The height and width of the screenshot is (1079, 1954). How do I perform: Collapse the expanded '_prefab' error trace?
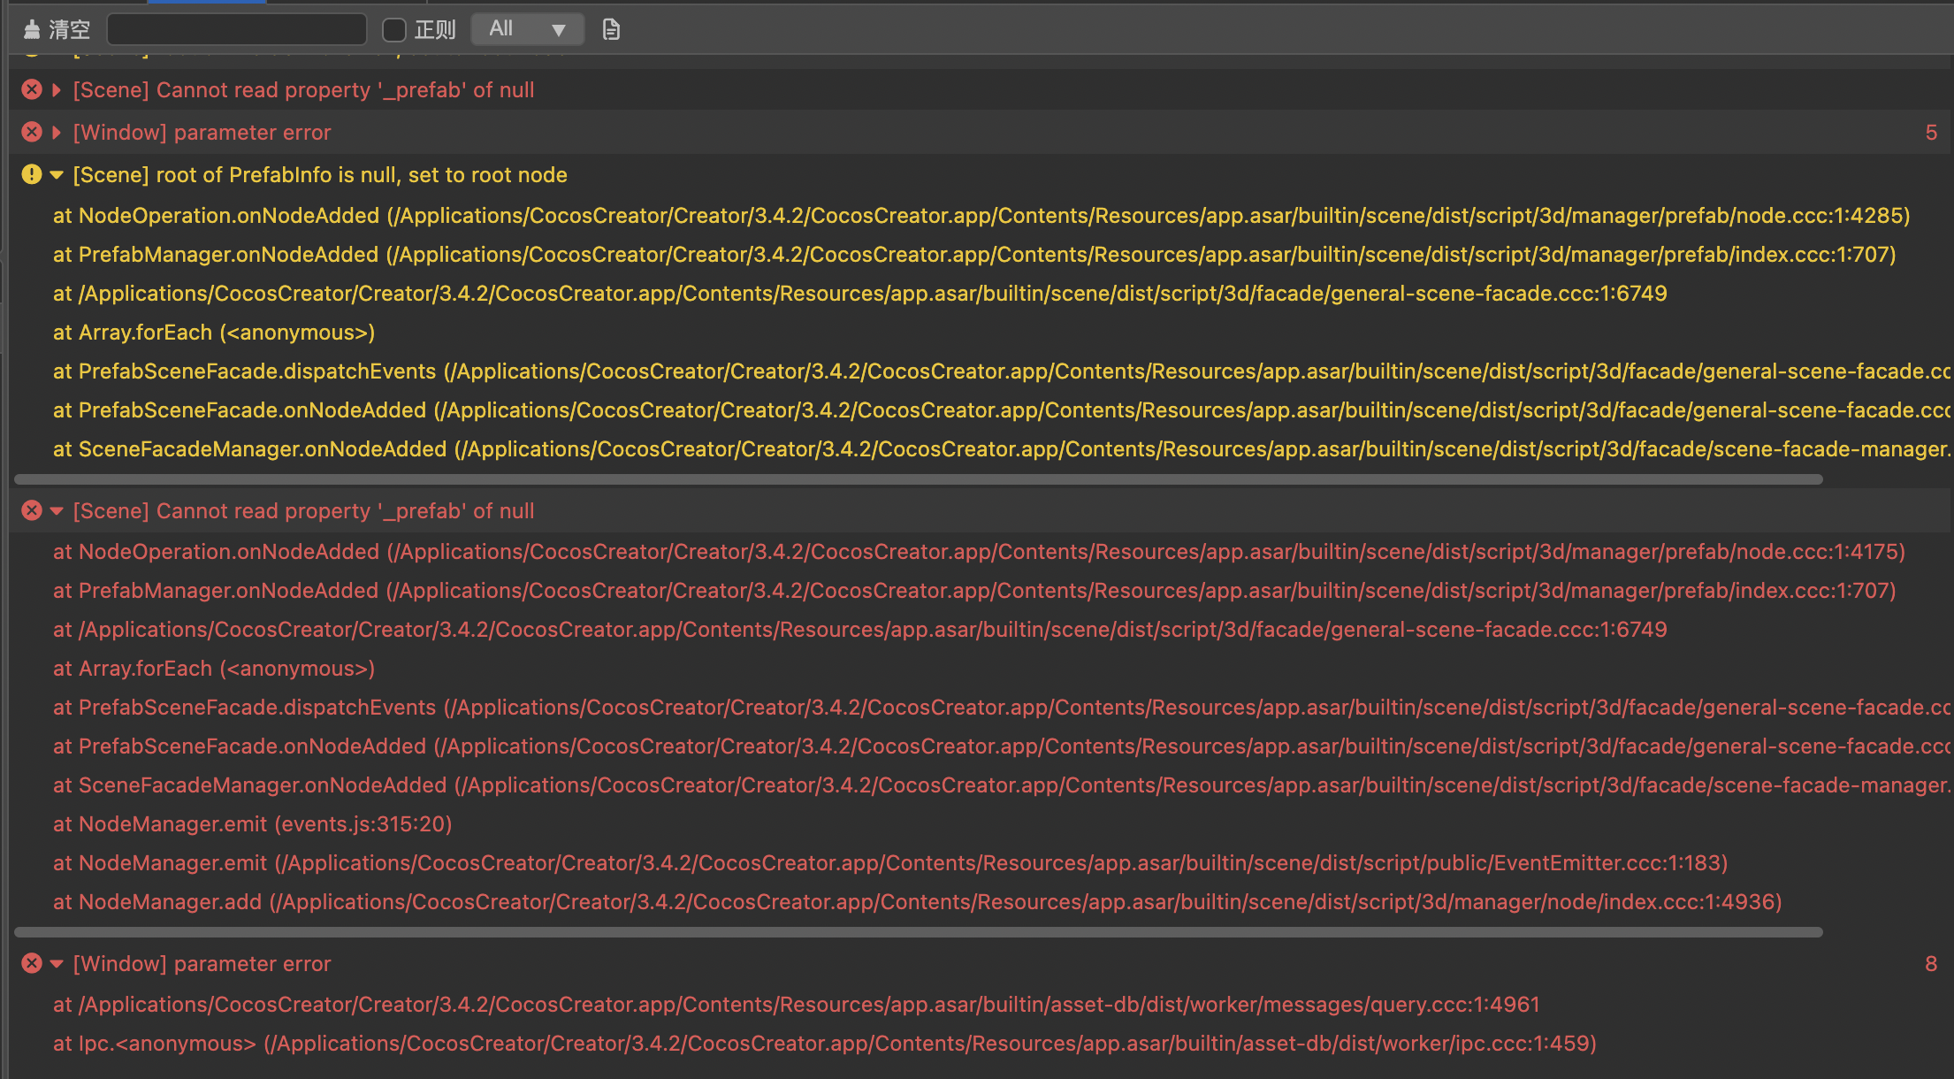57,511
